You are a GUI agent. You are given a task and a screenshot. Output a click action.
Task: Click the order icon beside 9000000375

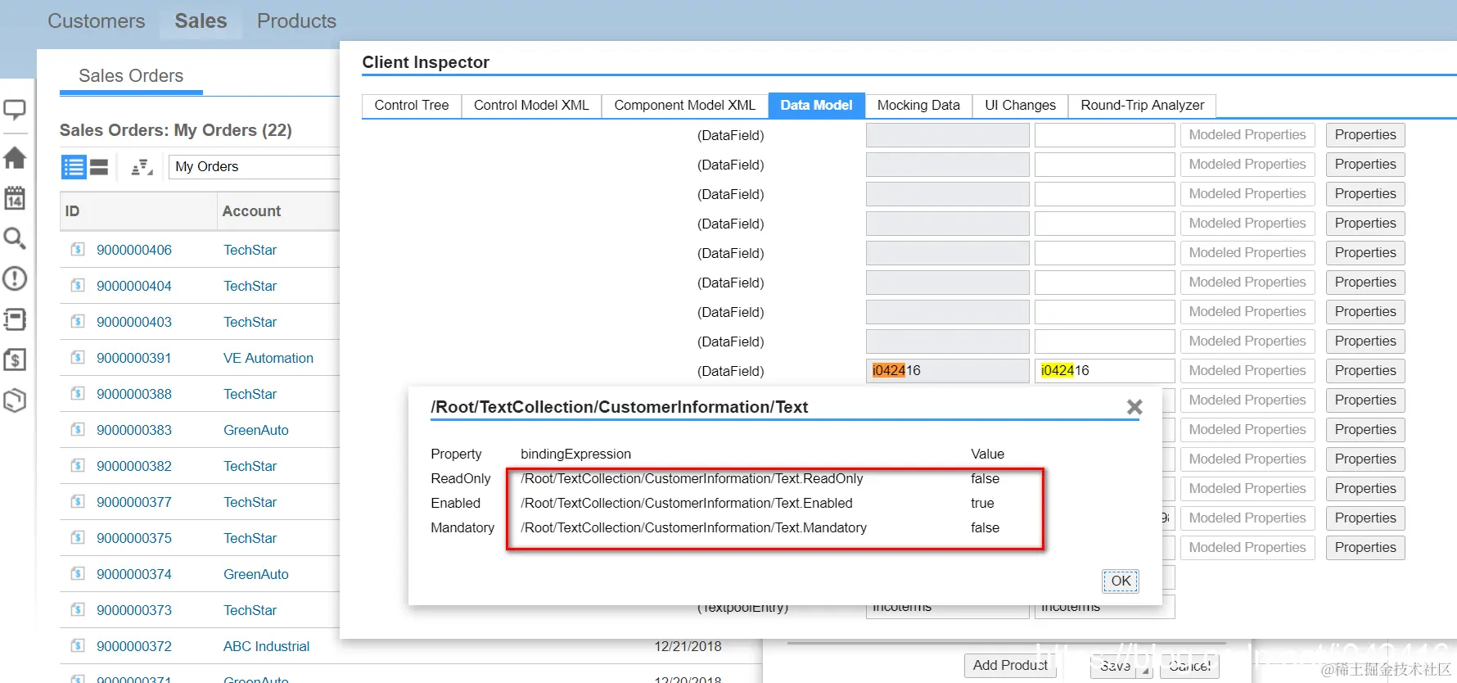click(x=78, y=537)
